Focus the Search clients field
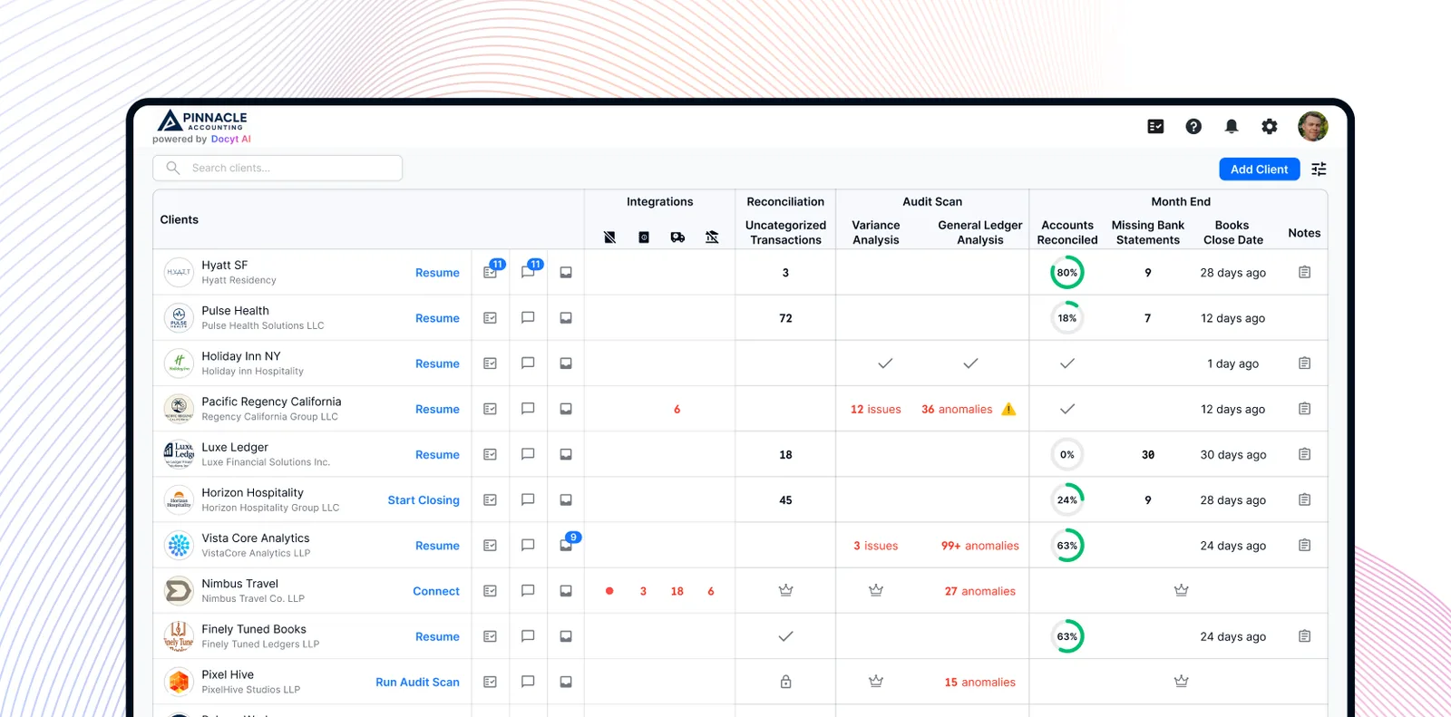Viewport: 1451px width, 717px height. [278, 168]
